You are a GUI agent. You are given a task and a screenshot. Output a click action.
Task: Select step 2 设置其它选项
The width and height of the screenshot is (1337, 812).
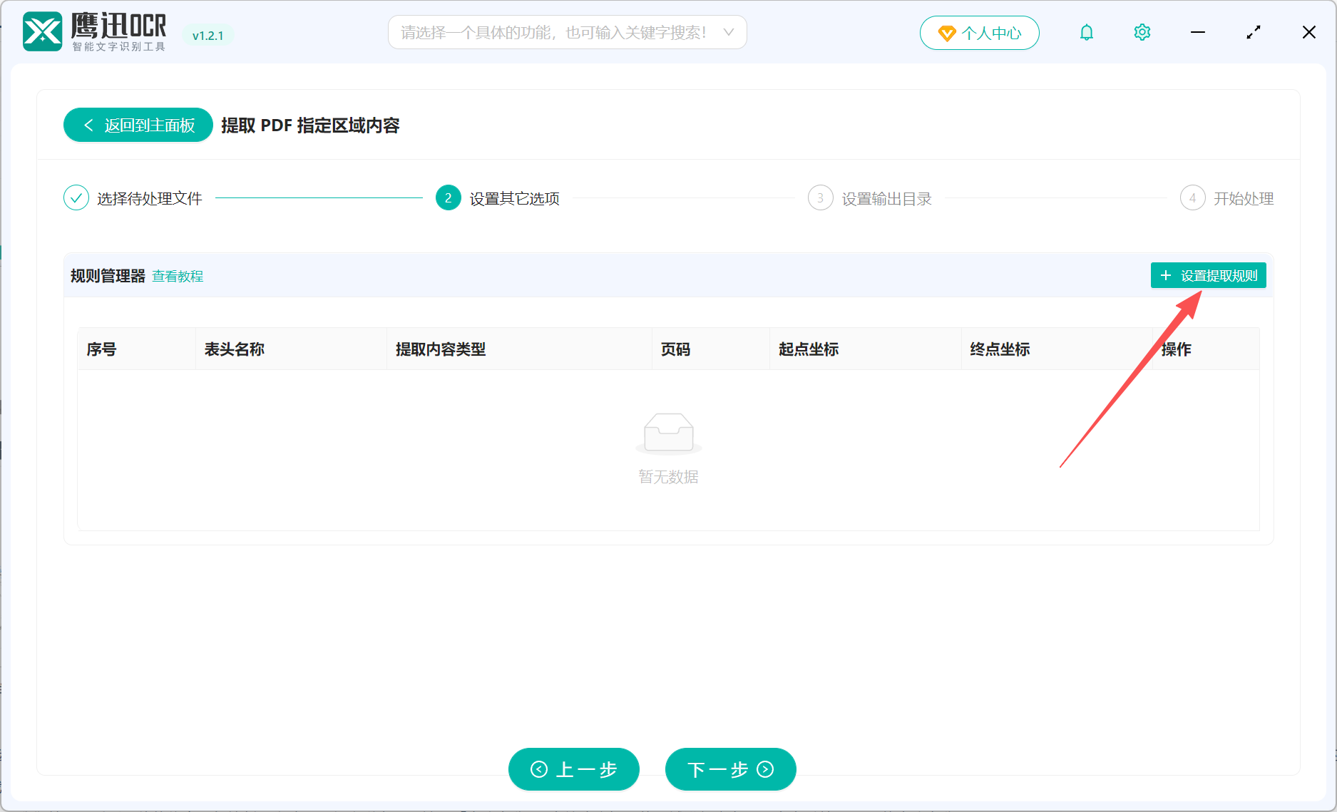point(498,198)
